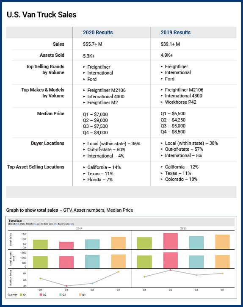Open the Brand 'All' filter link
This screenshot has width=243, height=307.
point(17,224)
